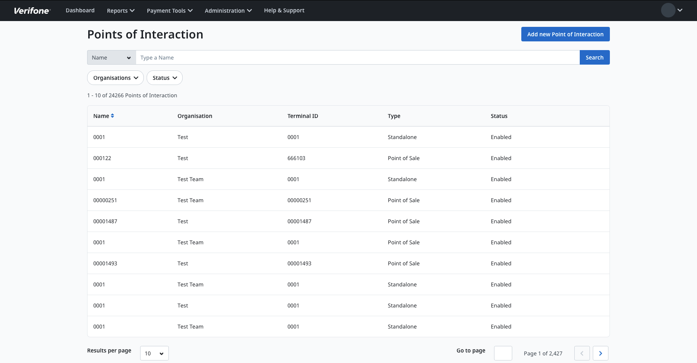Go to next page arrow
Screen dimensions: 697x363
(x=600, y=353)
